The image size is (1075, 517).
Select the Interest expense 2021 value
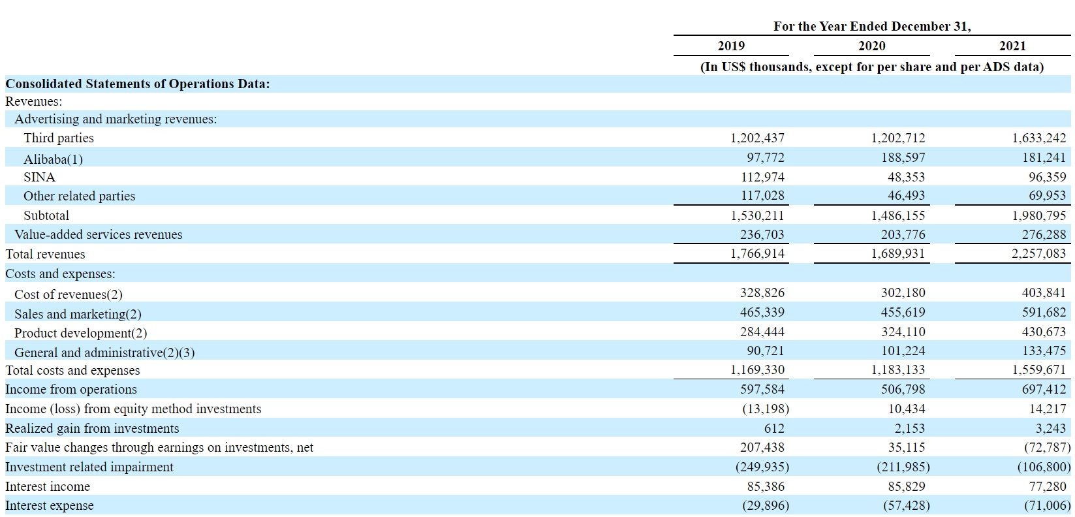pos(1047,505)
